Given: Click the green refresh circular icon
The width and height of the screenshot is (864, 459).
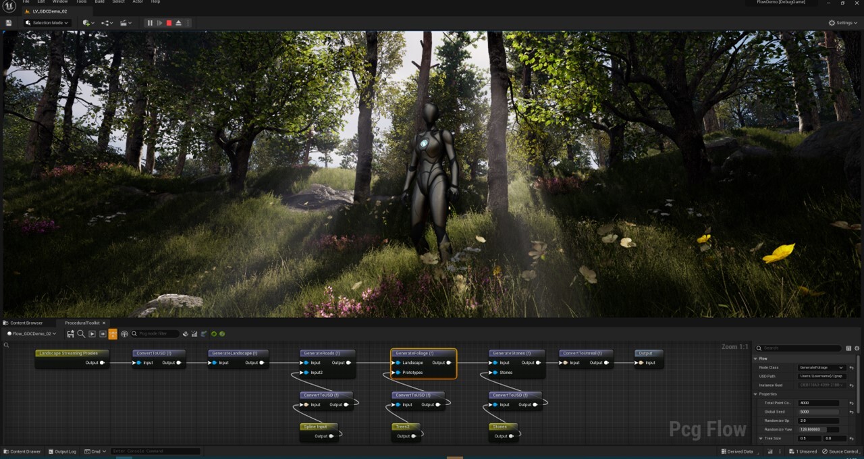Looking at the screenshot, I should (x=214, y=333).
